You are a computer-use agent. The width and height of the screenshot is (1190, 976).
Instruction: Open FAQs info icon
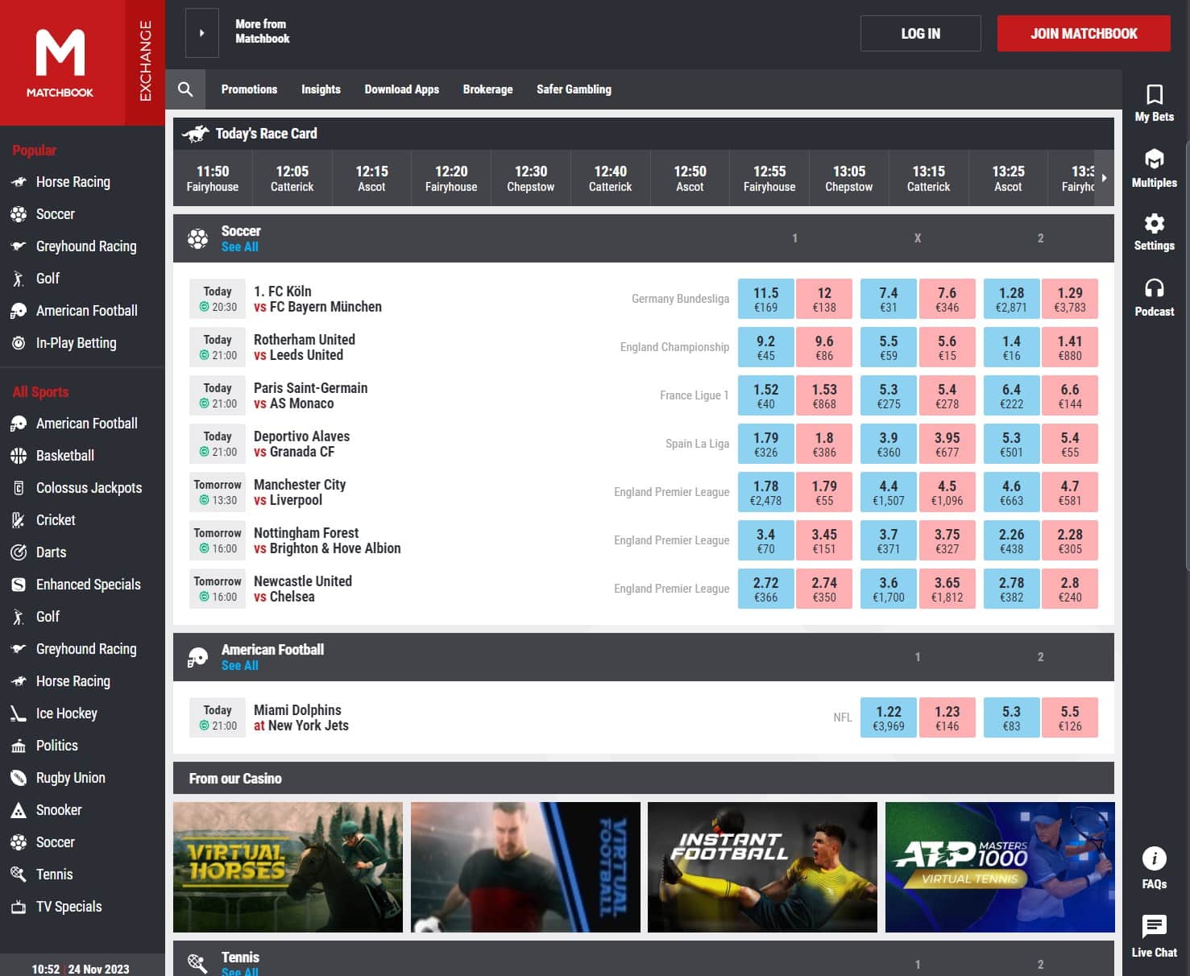point(1154,859)
